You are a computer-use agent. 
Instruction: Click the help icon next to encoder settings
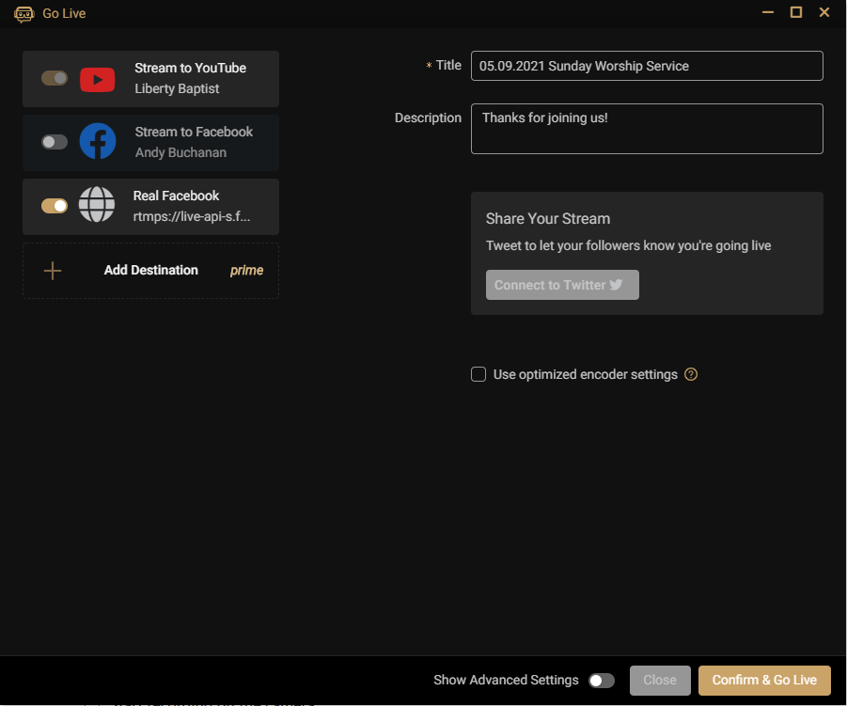point(691,374)
